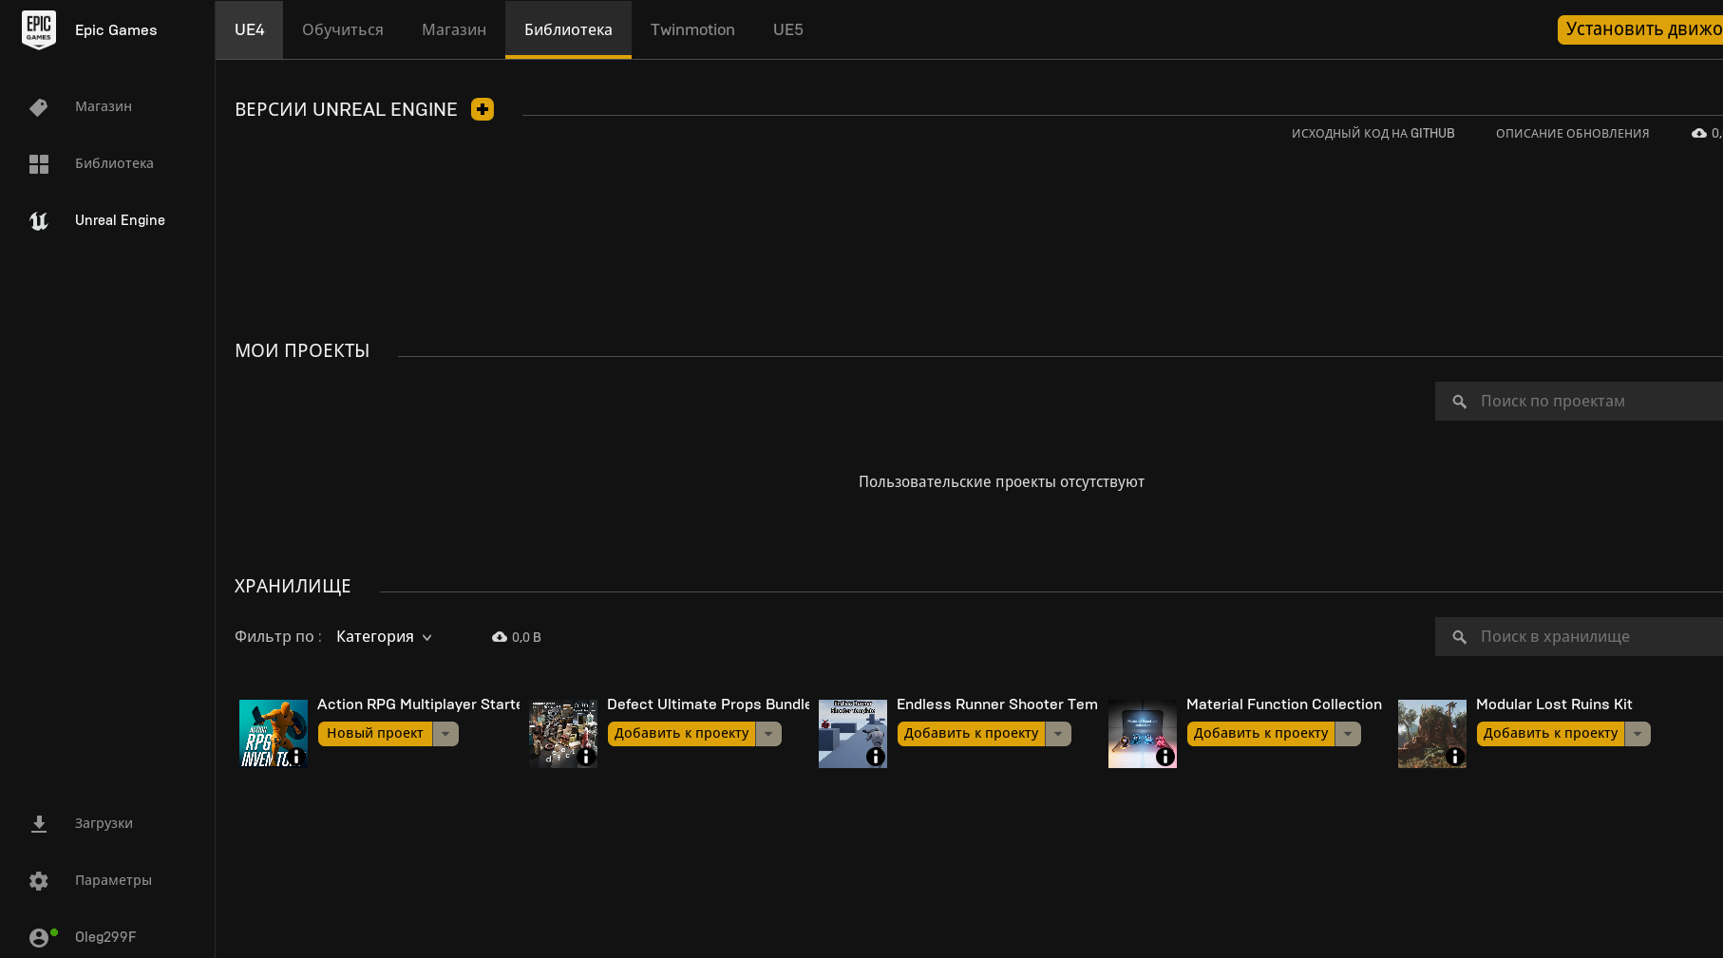Viewport: 1723px width, 958px height.
Task: Click the Epic Games title text
Action: [x=116, y=30]
